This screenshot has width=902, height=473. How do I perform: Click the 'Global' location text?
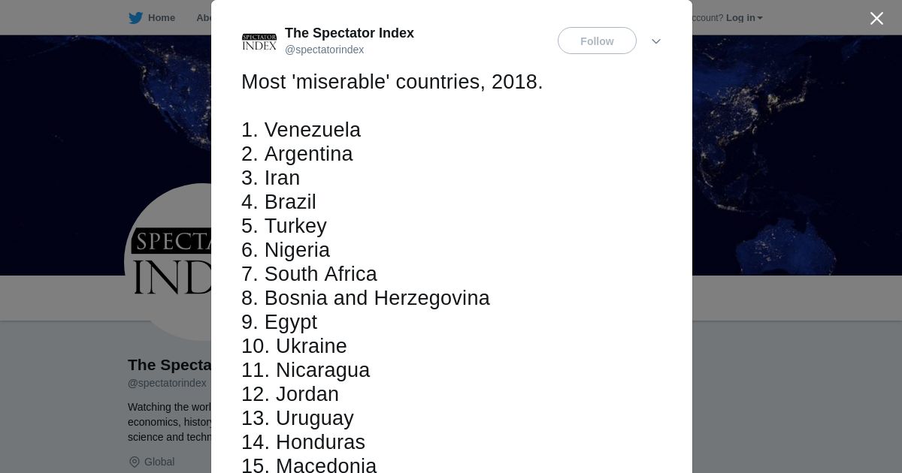coord(159,462)
